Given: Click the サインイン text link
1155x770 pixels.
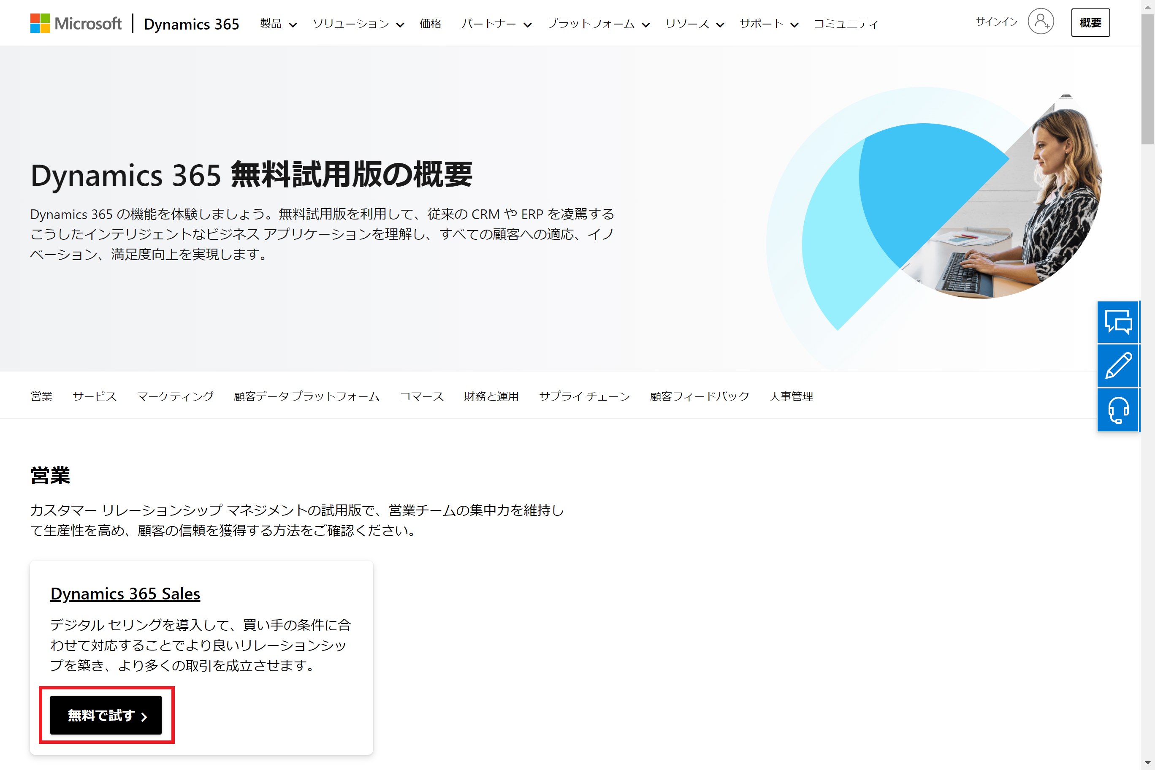Looking at the screenshot, I should (996, 22).
